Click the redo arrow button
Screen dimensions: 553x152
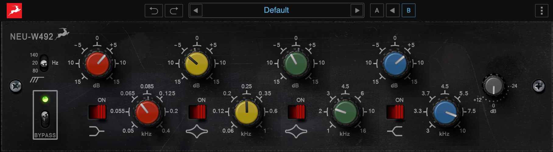pos(174,11)
